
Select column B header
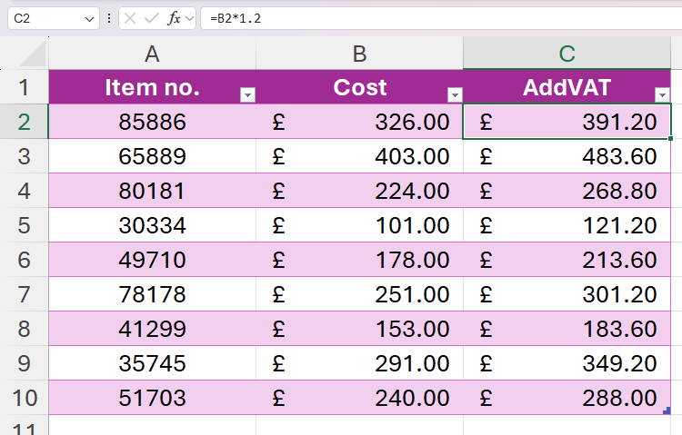click(x=359, y=54)
